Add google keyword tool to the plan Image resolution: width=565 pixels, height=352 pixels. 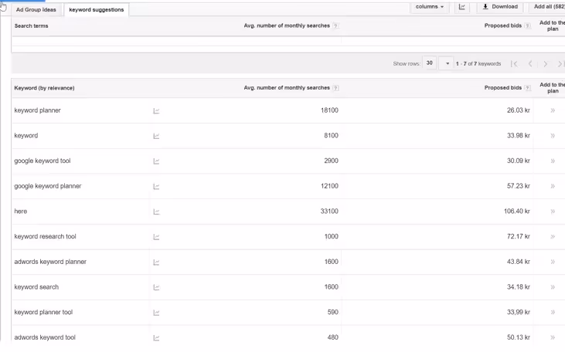click(x=553, y=161)
